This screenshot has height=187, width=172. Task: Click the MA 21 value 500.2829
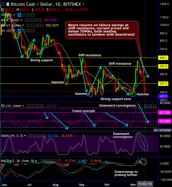click(x=52, y=25)
